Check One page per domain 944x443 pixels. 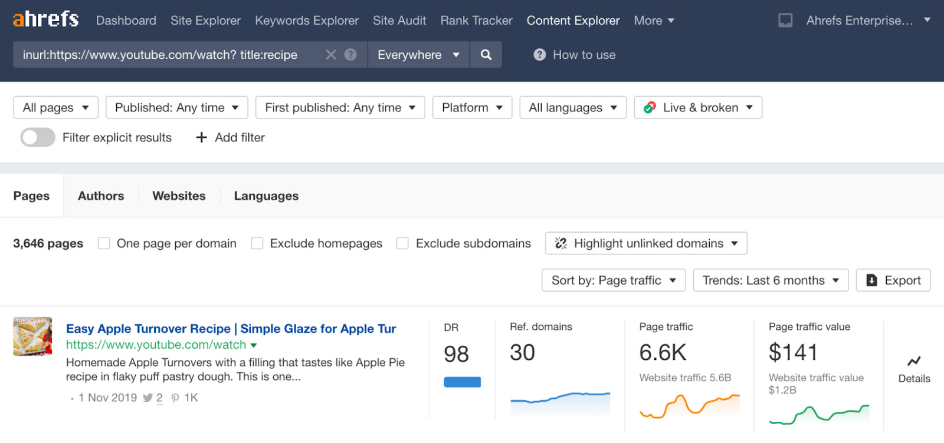click(x=104, y=243)
